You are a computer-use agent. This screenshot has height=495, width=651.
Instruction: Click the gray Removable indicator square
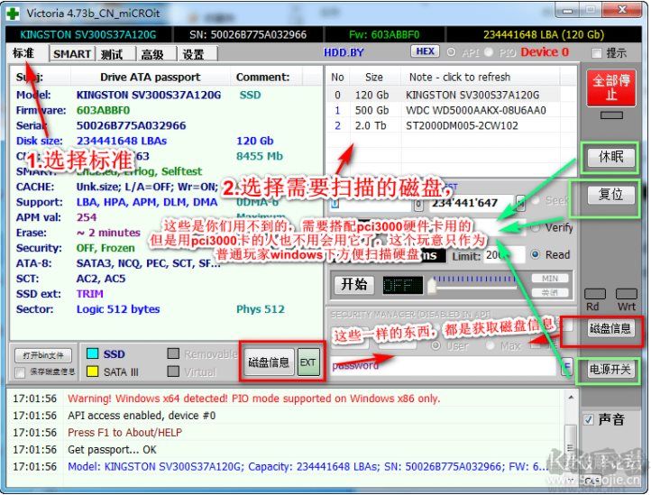[173, 353]
